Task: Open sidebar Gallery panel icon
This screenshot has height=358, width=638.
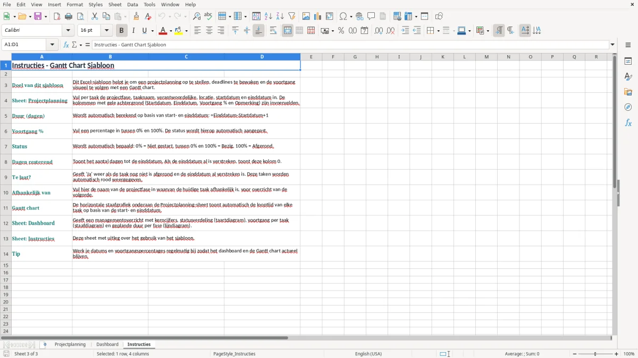Action: click(x=628, y=92)
